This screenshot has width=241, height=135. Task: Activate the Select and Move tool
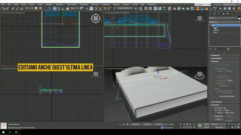[x=55, y=9]
